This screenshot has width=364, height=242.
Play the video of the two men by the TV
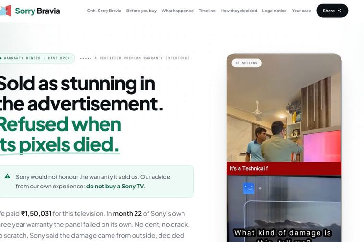[x=284, y=108]
